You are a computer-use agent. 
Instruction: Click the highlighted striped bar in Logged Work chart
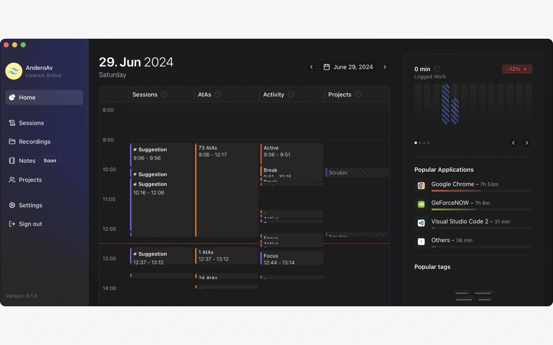tap(445, 104)
